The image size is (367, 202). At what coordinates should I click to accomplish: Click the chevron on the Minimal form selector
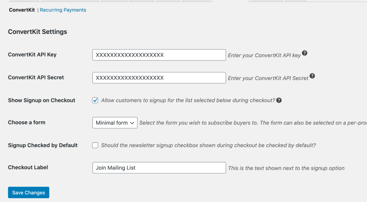[x=133, y=123]
